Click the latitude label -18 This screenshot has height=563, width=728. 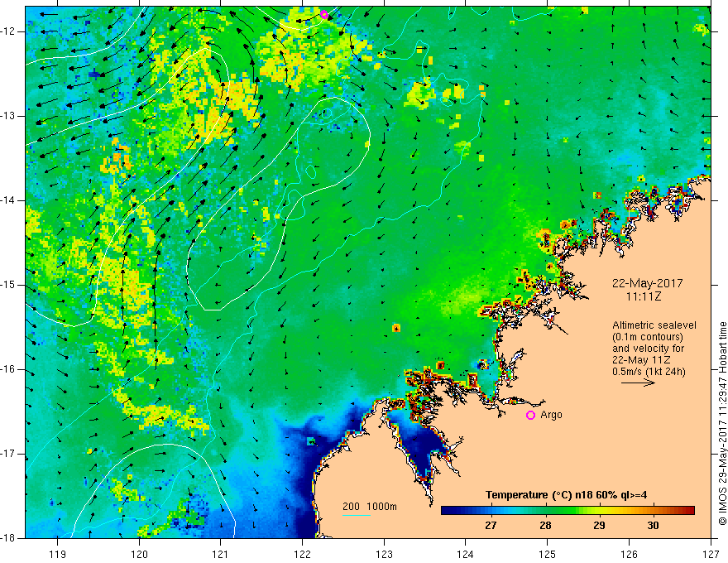click(x=9, y=538)
